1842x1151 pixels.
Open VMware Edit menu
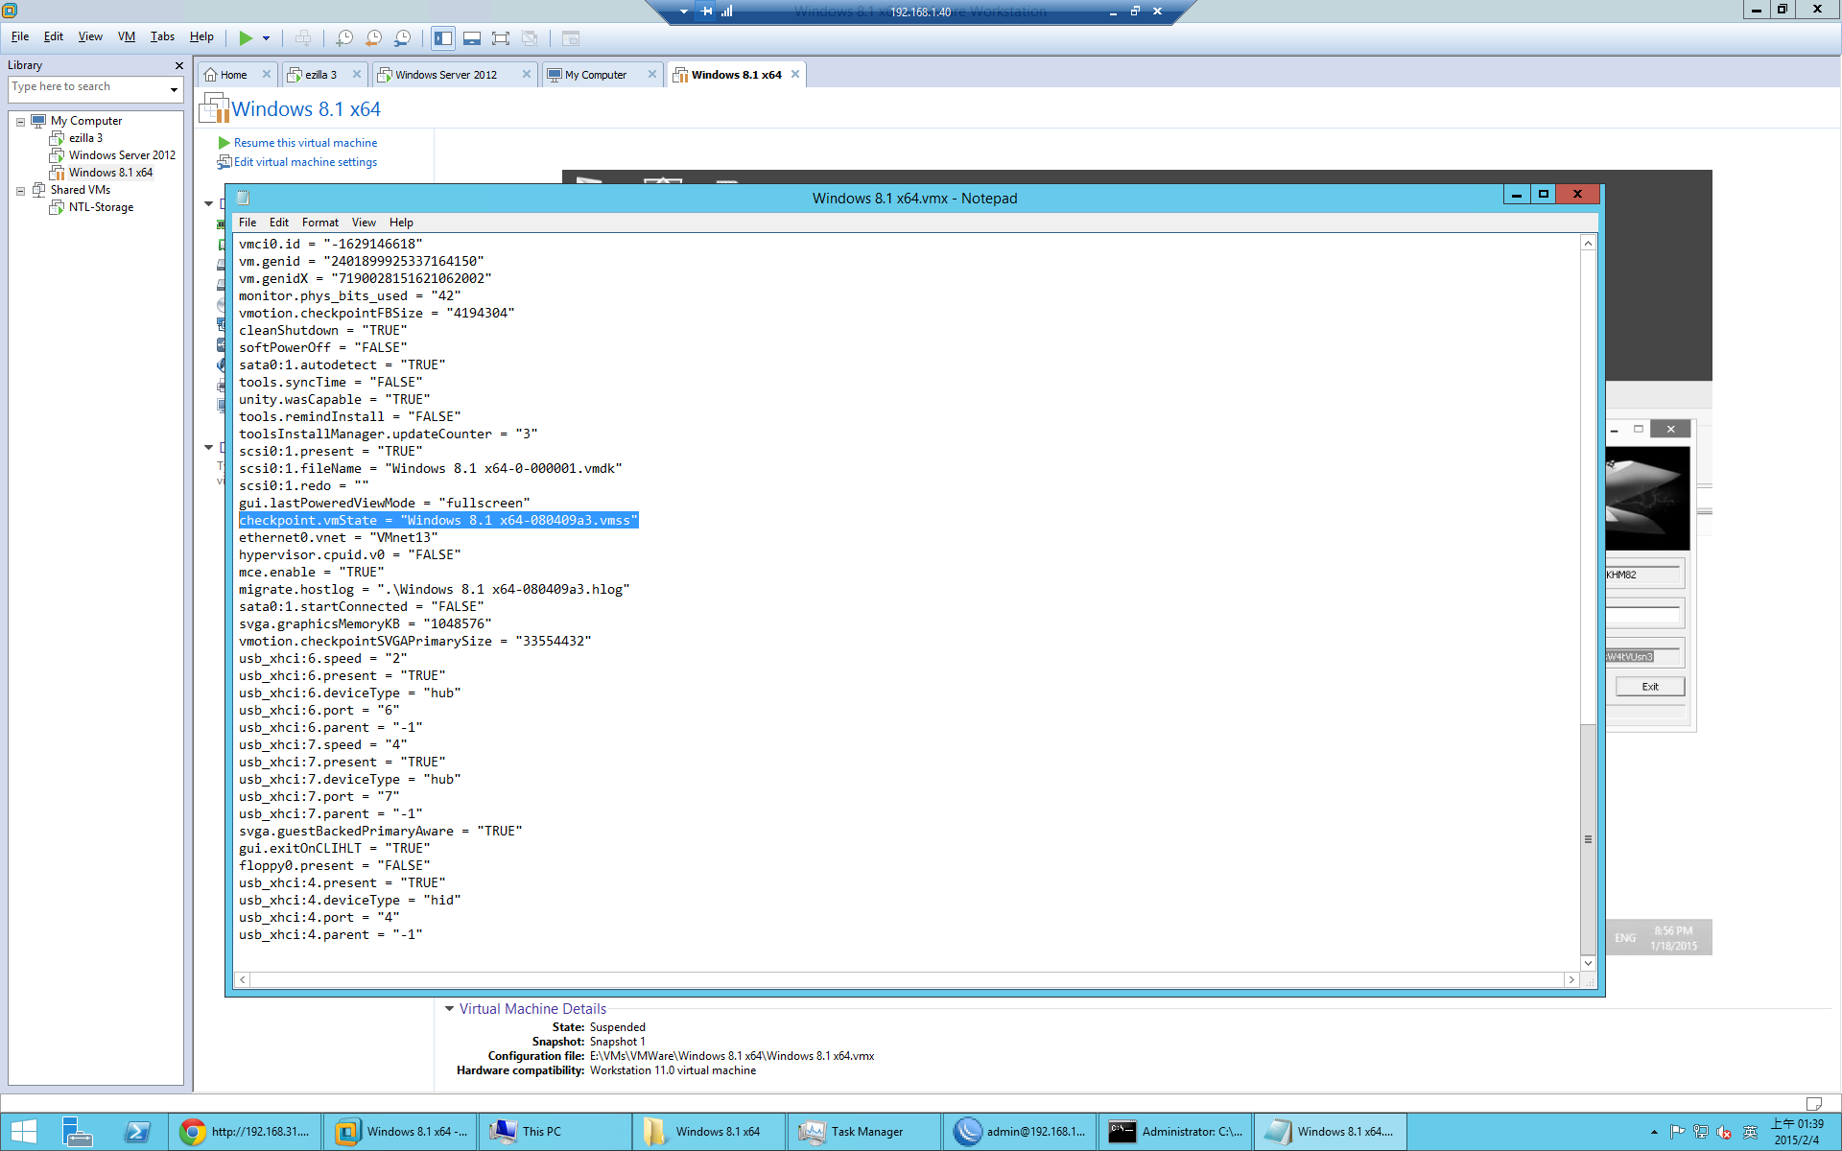tap(54, 36)
